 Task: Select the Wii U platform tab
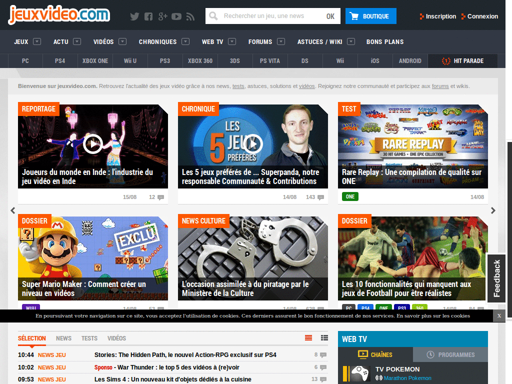tap(130, 60)
